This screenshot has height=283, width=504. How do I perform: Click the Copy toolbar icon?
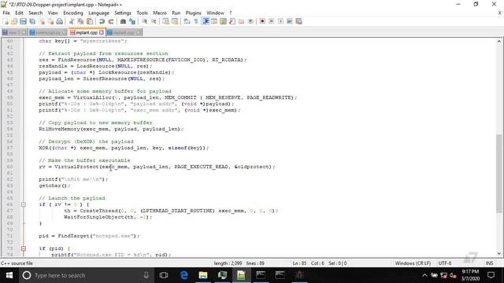(80, 21)
